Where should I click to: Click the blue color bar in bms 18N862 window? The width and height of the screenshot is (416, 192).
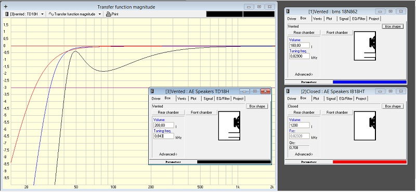[370, 82]
